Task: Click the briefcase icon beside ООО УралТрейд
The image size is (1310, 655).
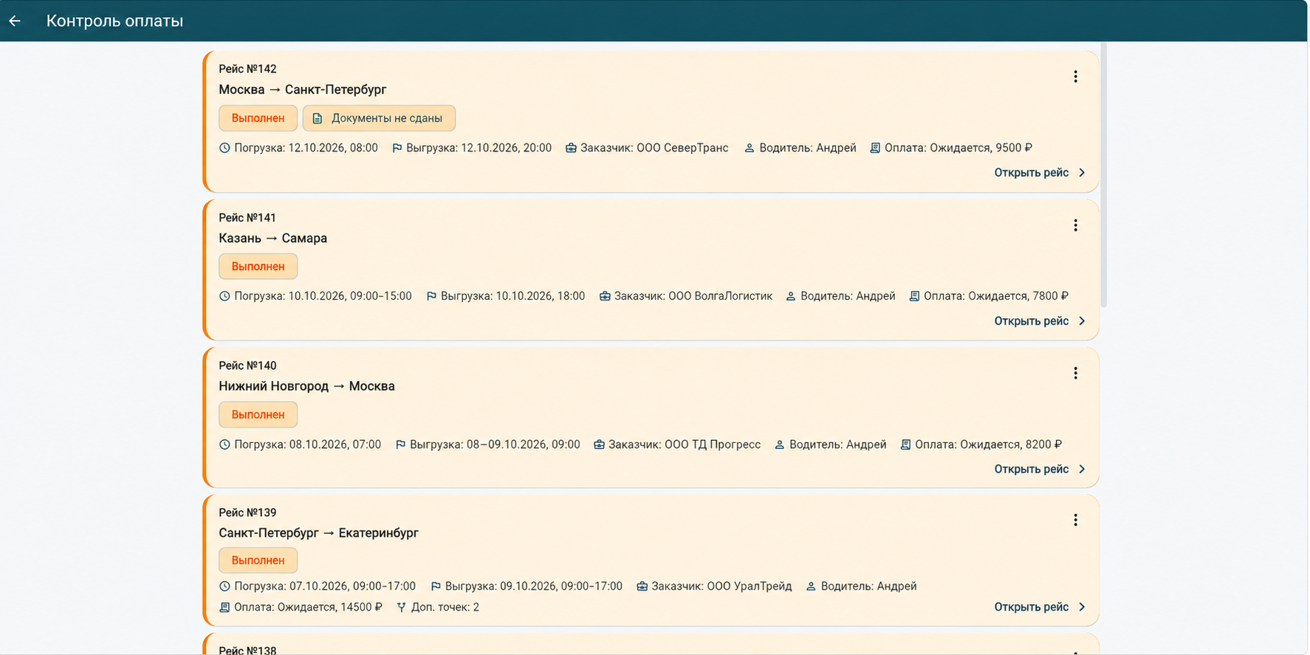Action: coord(642,586)
